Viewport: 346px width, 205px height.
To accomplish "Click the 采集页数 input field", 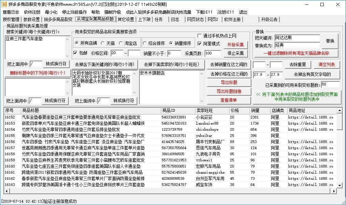I will pyautogui.click(x=212, y=53).
